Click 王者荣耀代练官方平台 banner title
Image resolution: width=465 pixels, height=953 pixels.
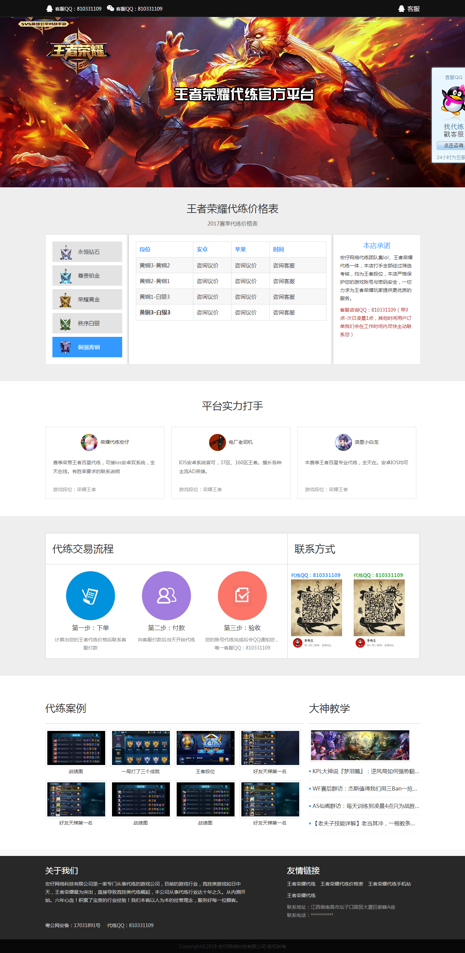(x=244, y=94)
